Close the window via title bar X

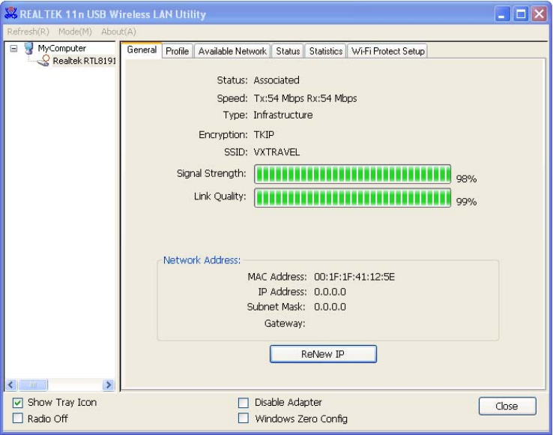click(540, 14)
